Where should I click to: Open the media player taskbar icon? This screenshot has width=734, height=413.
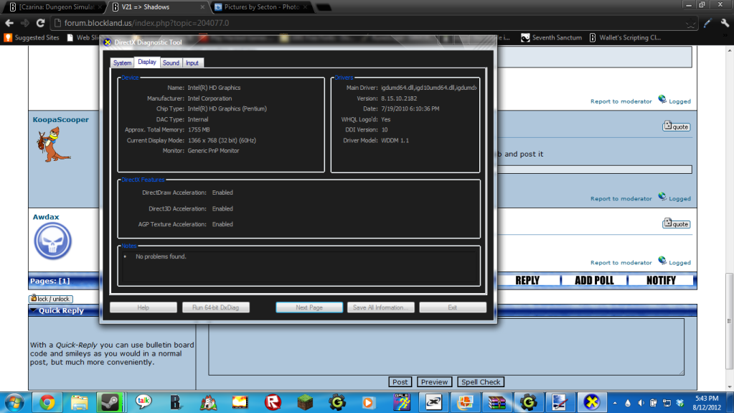[368, 402]
